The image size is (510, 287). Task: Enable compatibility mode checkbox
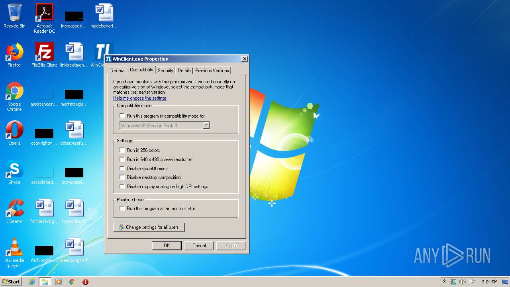coord(122,116)
